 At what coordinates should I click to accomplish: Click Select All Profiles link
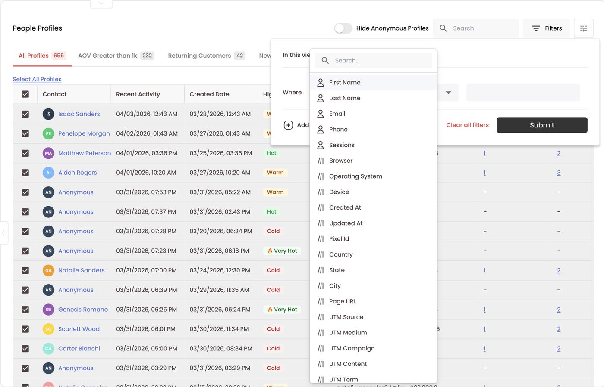pyautogui.click(x=37, y=79)
